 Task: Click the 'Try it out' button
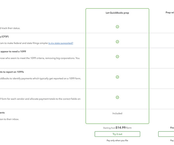coord(117,134)
